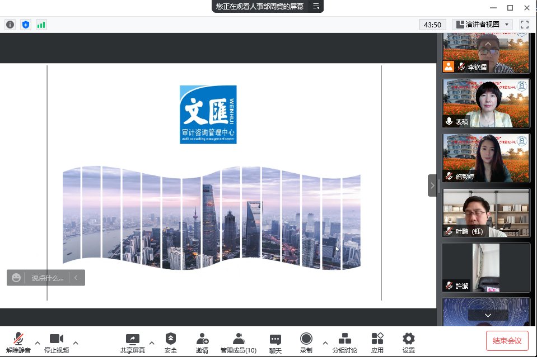Screen dimensions: 537x357
Task: Open 分组讨论 breakout rooms
Action: 345,342
